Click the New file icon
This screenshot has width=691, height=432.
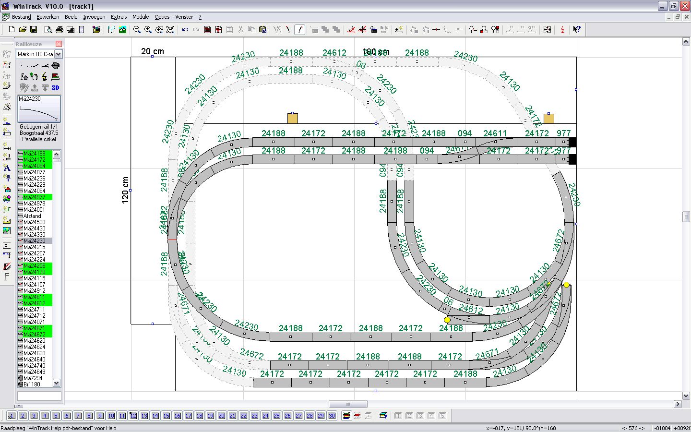(12, 30)
